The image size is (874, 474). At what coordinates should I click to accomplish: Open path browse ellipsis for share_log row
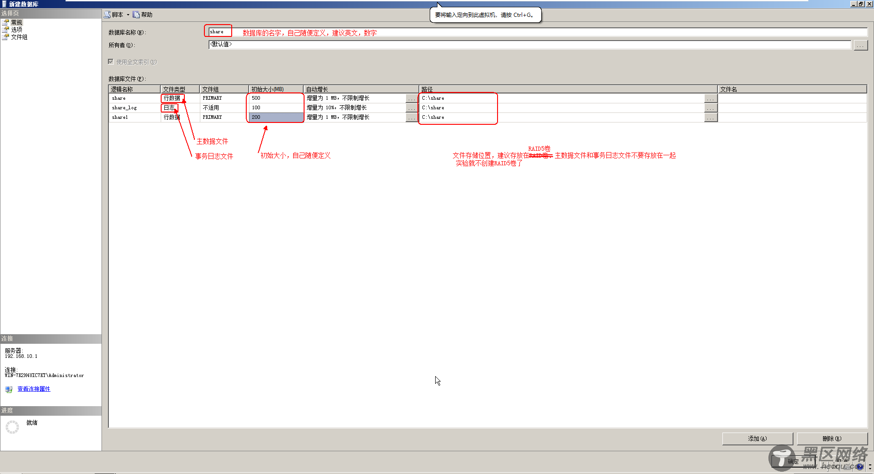click(x=711, y=108)
